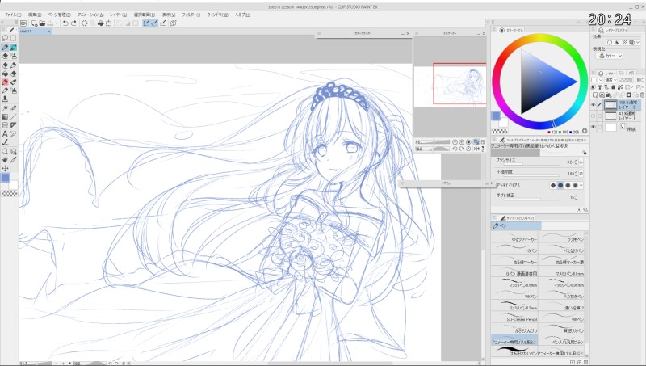Toggle Snap to Grid in command bar
The image size is (646, 366).
click(x=163, y=23)
